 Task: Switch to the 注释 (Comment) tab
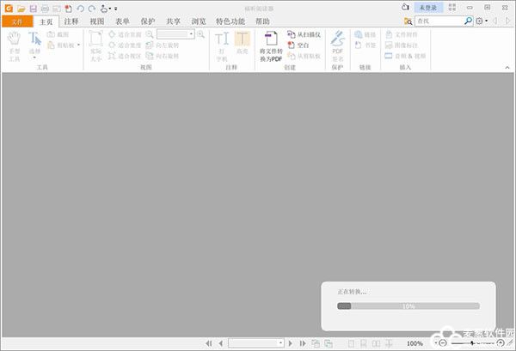pyautogui.click(x=71, y=21)
